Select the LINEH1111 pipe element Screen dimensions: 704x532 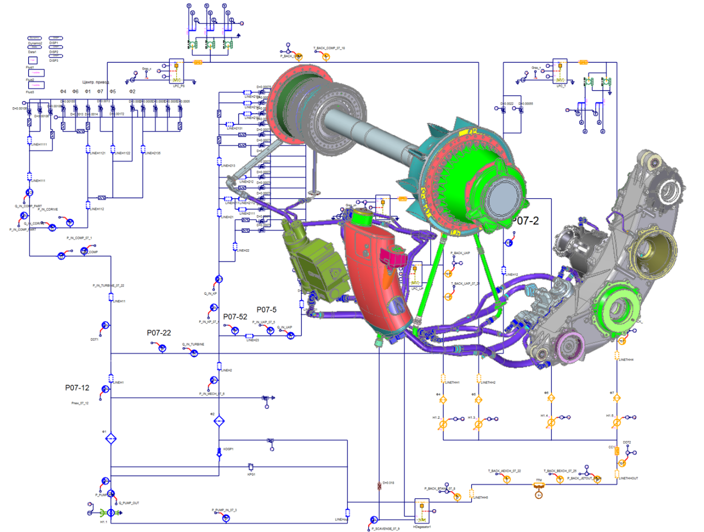point(29,141)
